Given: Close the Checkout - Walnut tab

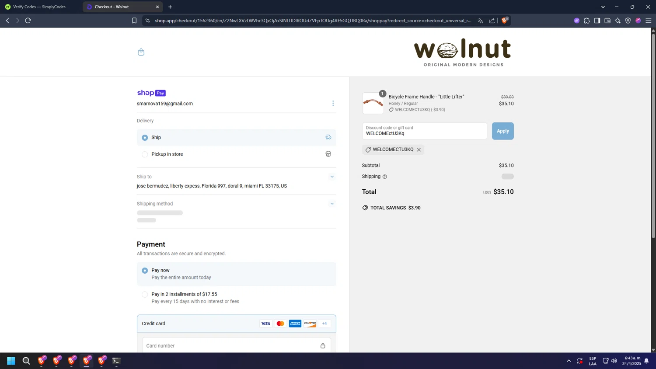Looking at the screenshot, I should [x=157, y=7].
